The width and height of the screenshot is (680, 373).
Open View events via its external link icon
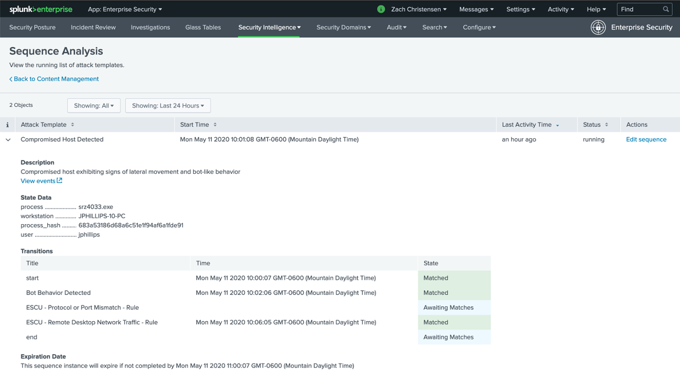[59, 180]
